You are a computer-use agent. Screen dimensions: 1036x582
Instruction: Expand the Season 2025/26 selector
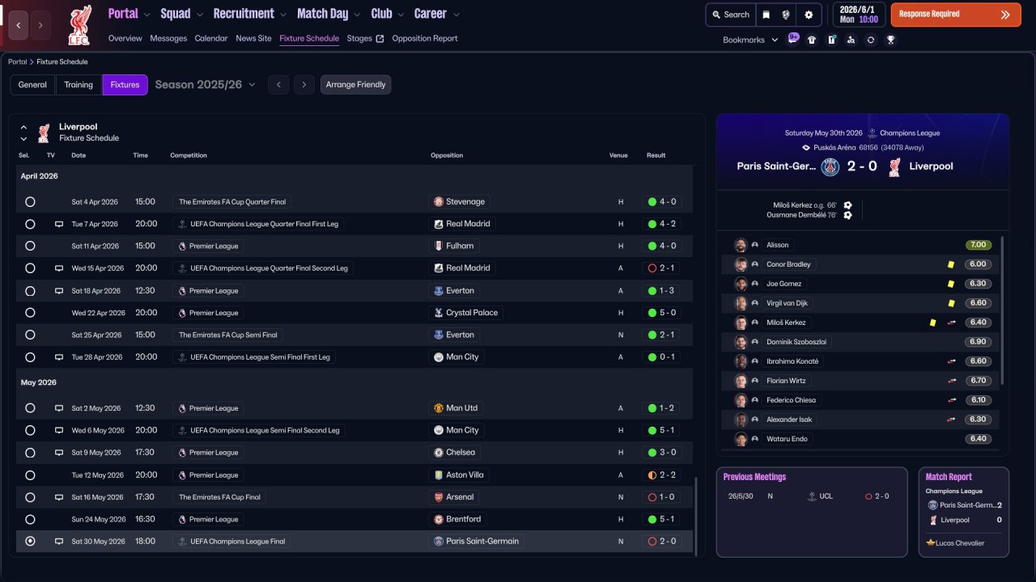(x=206, y=85)
